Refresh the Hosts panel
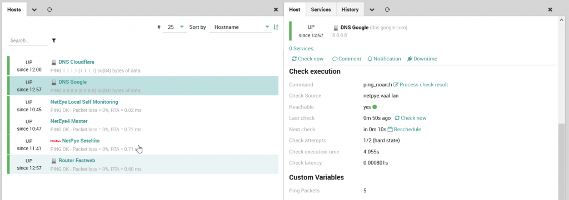 click(49, 10)
